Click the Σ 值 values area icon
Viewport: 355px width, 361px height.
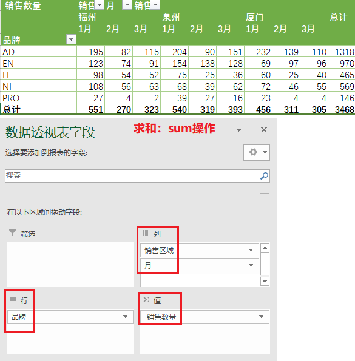pyautogui.click(x=146, y=300)
